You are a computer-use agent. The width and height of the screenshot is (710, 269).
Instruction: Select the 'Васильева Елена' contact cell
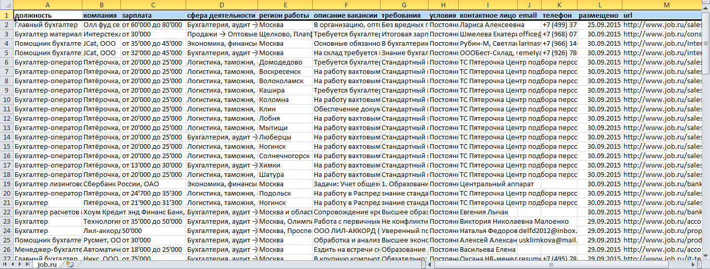pos(488,249)
